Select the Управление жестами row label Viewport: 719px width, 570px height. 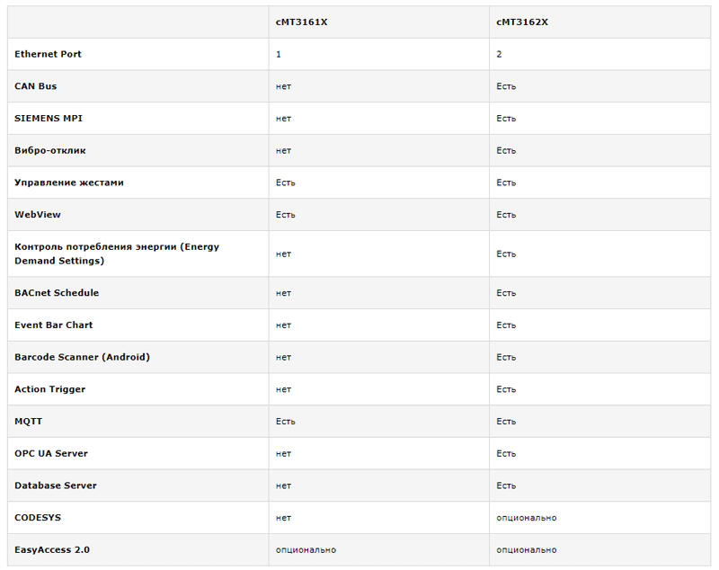69,183
